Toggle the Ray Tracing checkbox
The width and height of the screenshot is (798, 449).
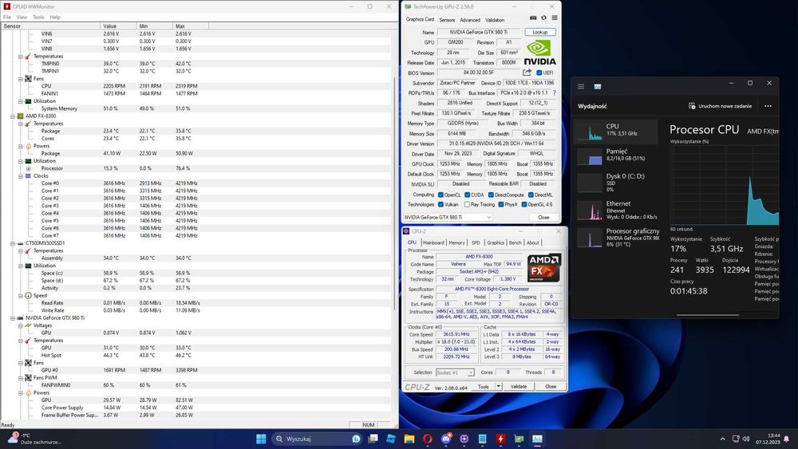click(467, 204)
